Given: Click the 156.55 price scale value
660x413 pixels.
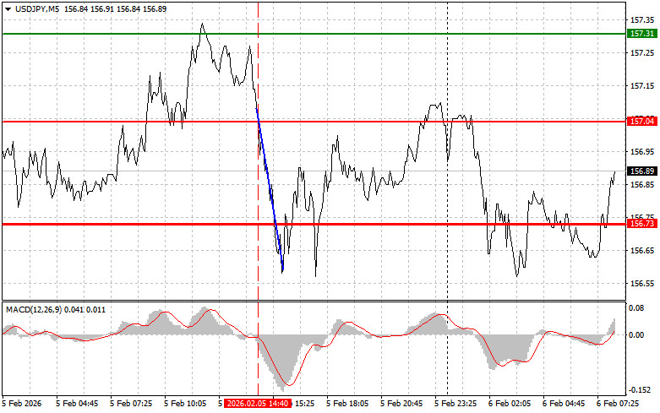Looking at the screenshot, I should point(641,284).
